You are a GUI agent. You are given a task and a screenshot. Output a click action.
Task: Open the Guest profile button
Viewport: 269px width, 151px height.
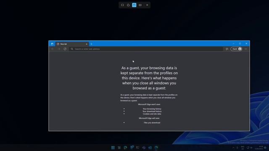pos(236,49)
